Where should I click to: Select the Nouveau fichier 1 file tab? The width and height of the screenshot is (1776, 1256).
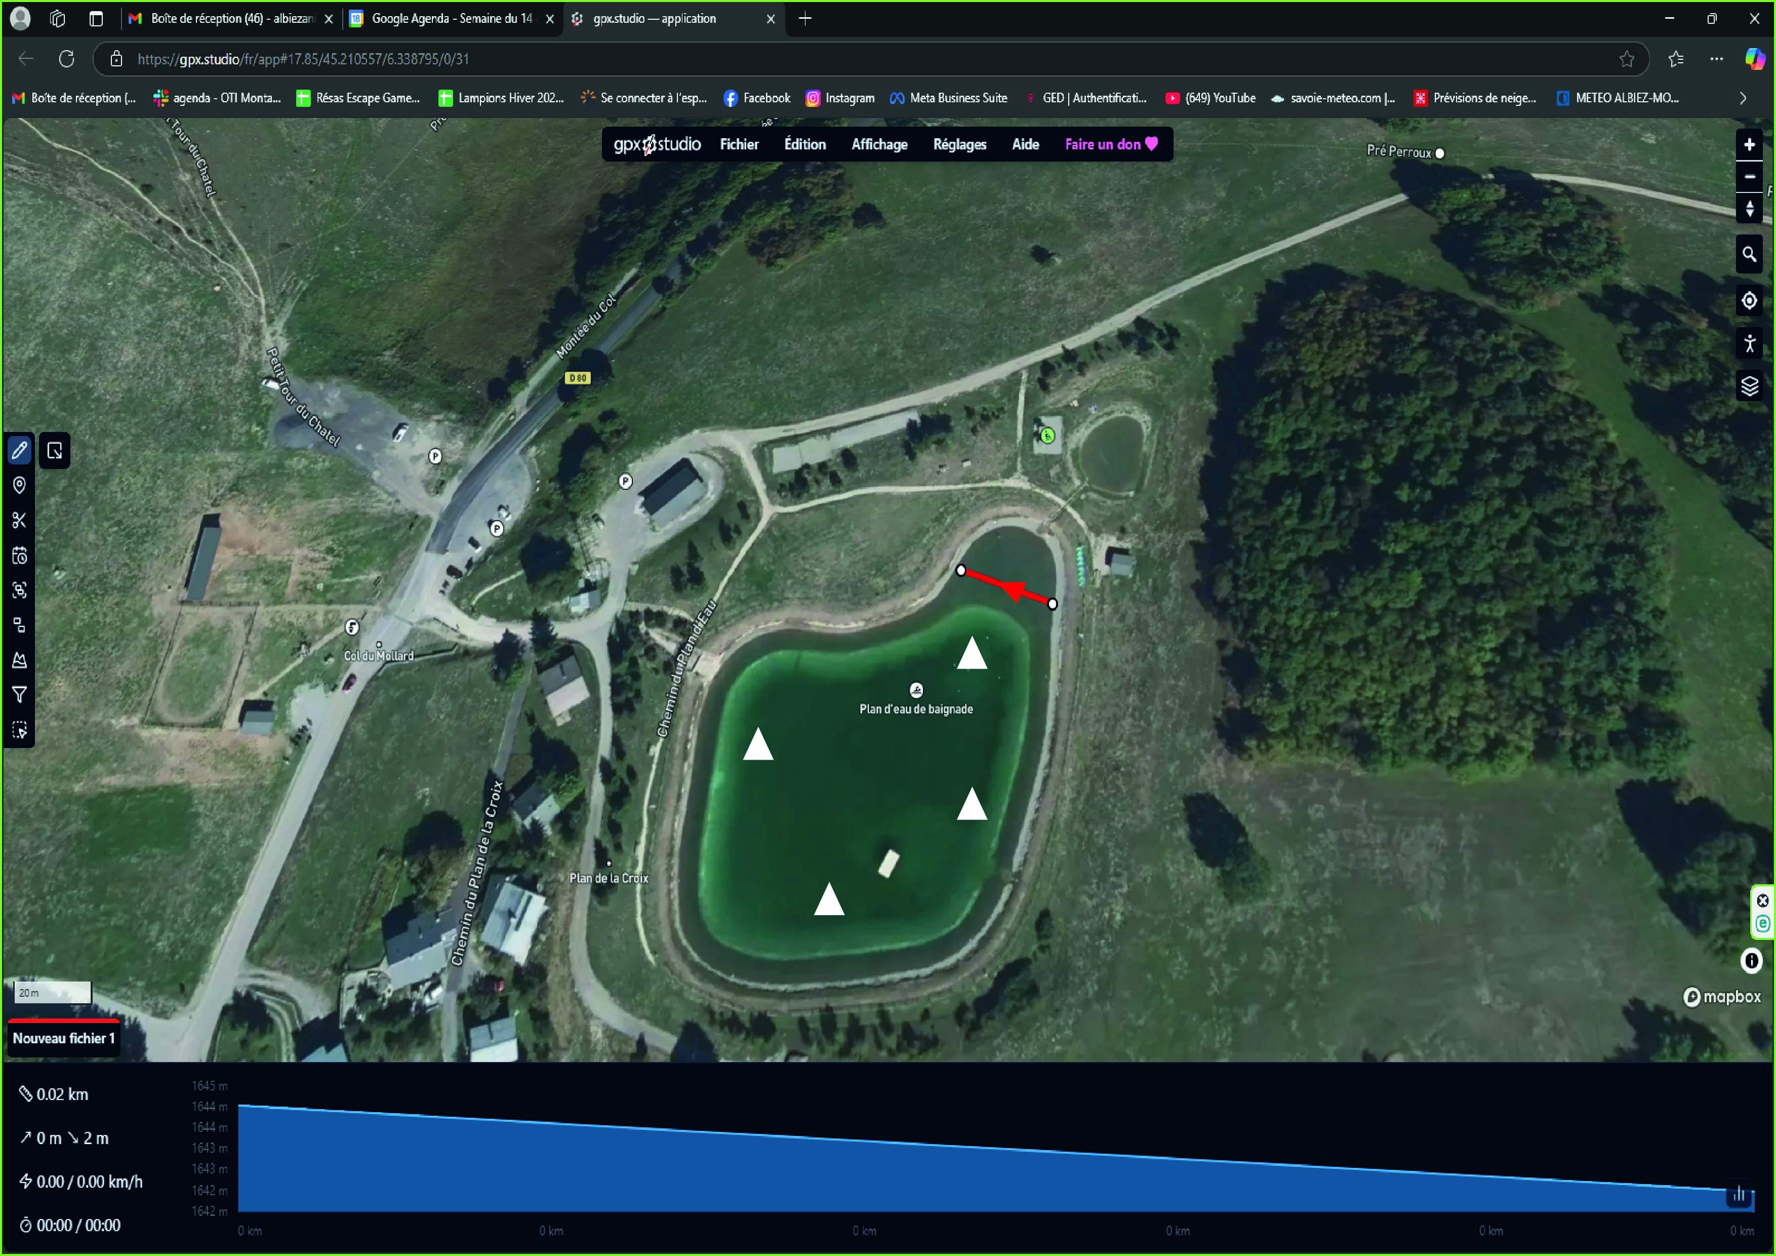click(x=63, y=1039)
